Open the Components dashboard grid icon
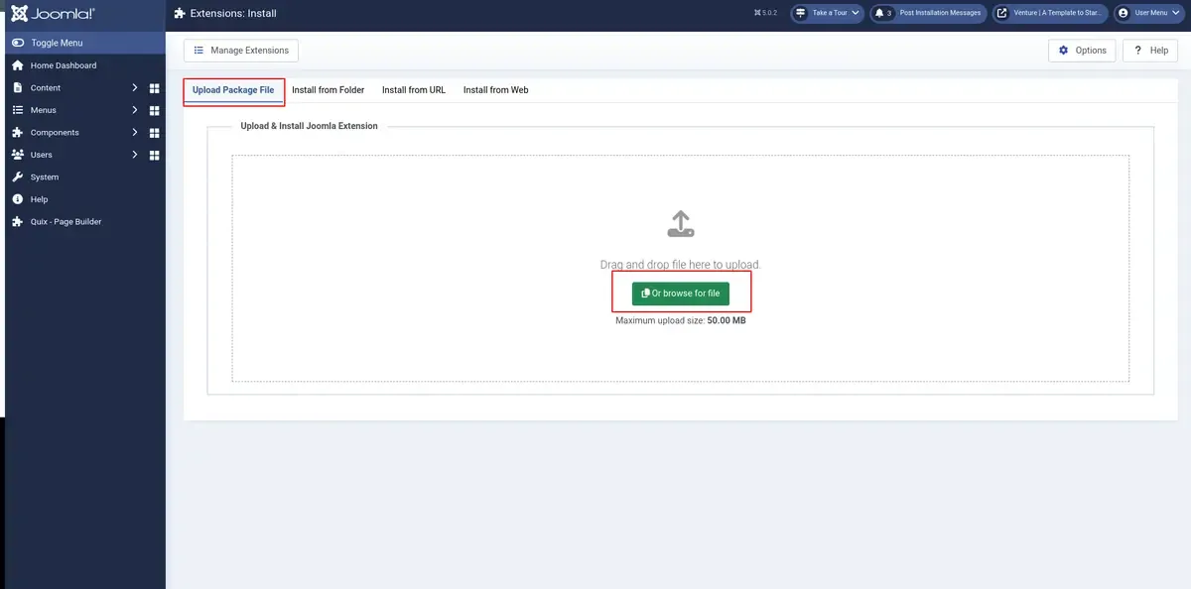Image resolution: width=1191 pixels, height=589 pixels. (x=154, y=133)
